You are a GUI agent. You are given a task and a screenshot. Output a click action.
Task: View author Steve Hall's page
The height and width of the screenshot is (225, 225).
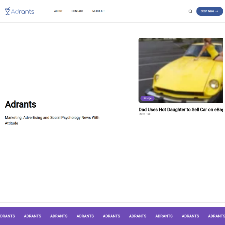pyautogui.click(x=144, y=114)
